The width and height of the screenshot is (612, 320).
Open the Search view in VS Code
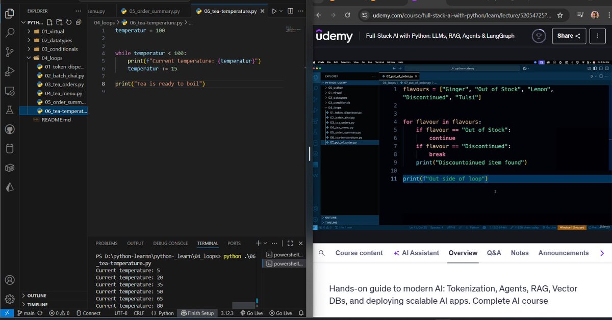point(9,33)
